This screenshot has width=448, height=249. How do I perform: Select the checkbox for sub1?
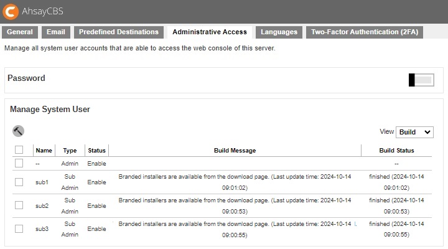[19, 182]
